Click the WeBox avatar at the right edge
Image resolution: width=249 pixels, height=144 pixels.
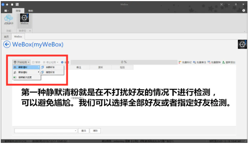[242, 44]
